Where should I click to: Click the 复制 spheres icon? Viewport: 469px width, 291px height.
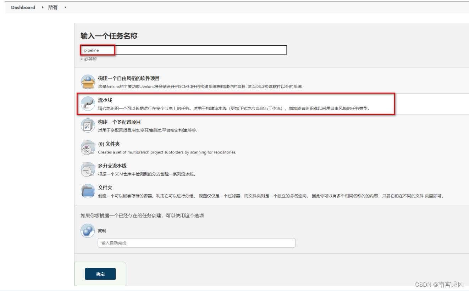click(88, 231)
